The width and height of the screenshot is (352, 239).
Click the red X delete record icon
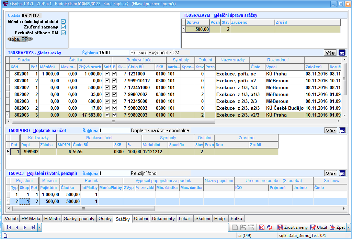click(x=262, y=227)
